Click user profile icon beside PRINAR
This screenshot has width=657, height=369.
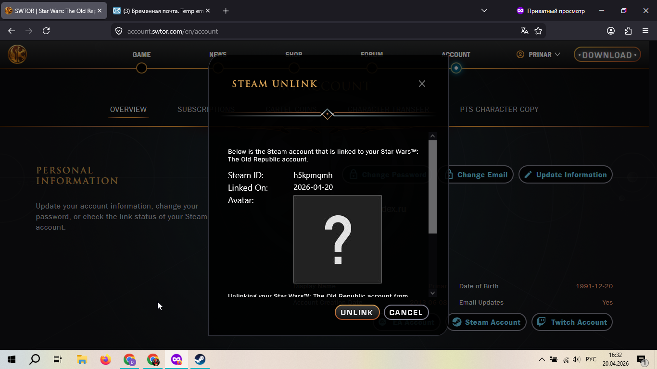click(x=520, y=55)
